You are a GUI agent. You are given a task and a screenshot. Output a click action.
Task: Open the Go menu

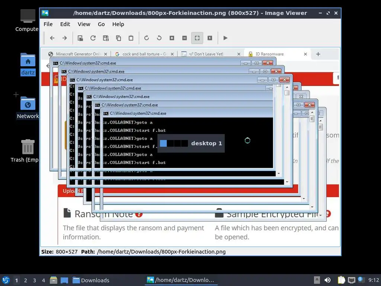click(x=101, y=24)
